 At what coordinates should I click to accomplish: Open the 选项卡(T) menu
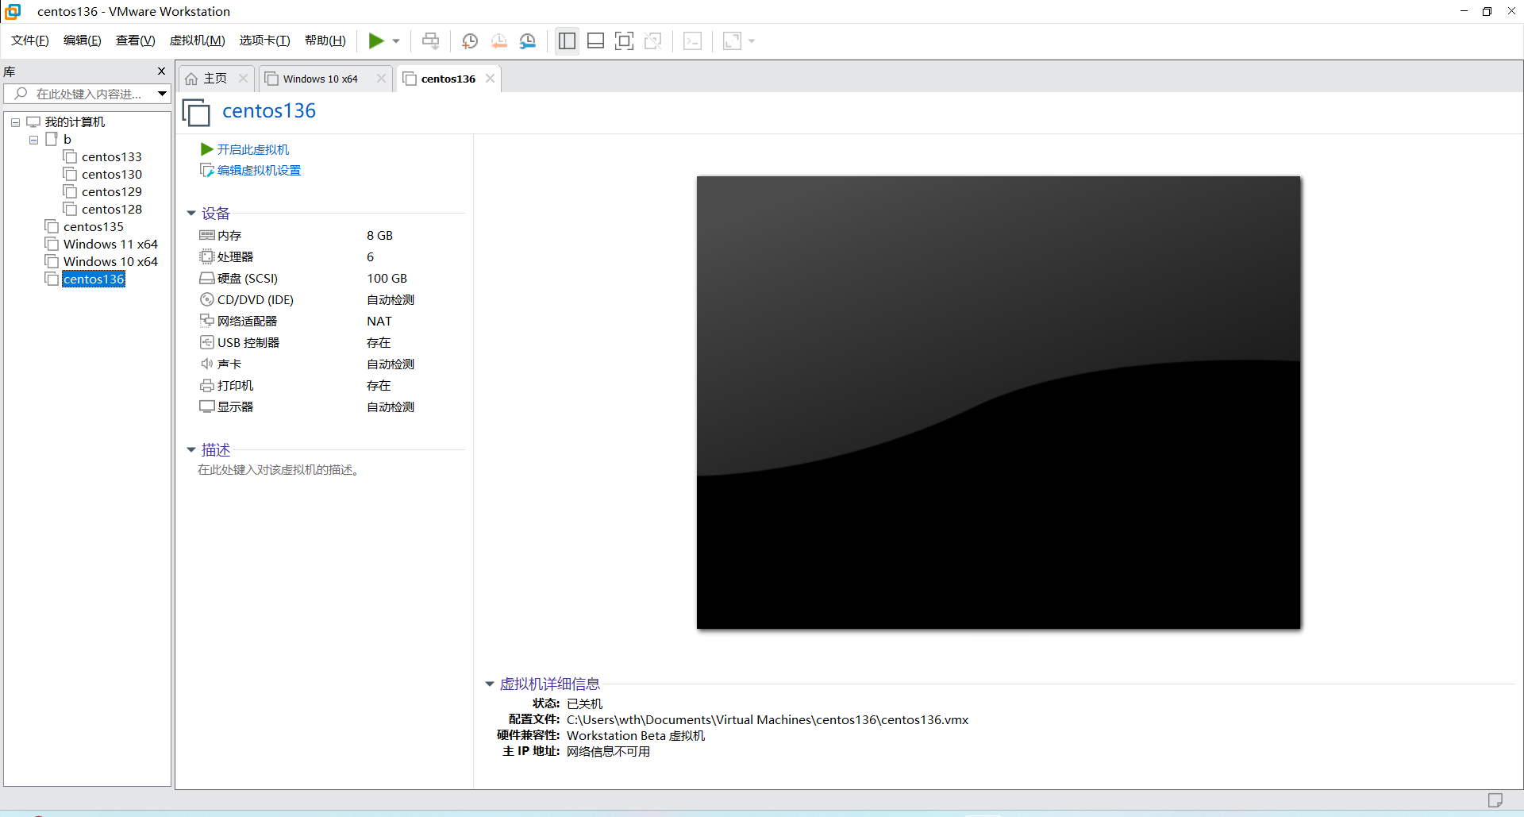[x=265, y=40]
